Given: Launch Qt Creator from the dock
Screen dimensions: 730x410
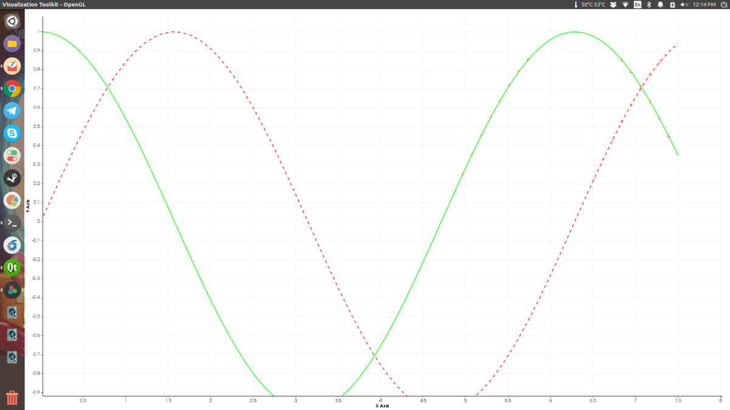Looking at the screenshot, I should point(12,267).
